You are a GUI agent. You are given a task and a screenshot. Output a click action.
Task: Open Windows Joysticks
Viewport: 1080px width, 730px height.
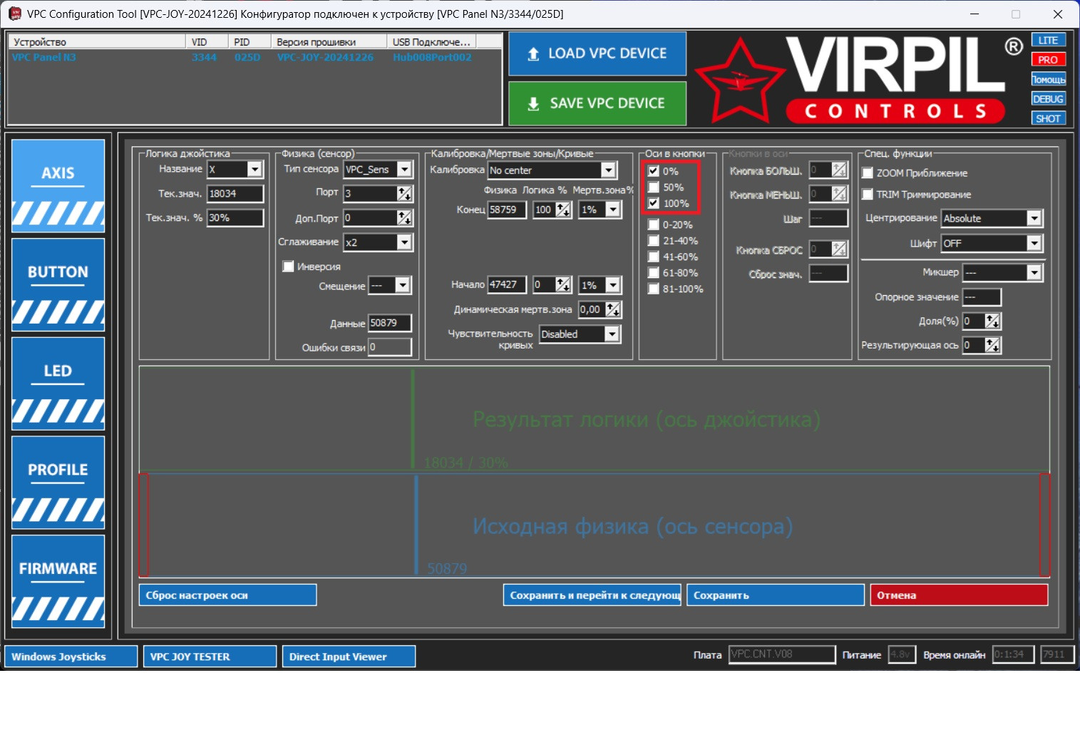point(71,657)
